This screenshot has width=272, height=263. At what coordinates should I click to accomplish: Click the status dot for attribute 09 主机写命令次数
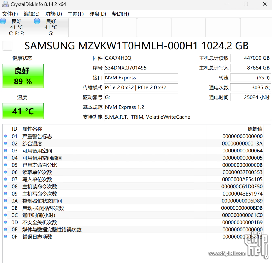[6, 194]
